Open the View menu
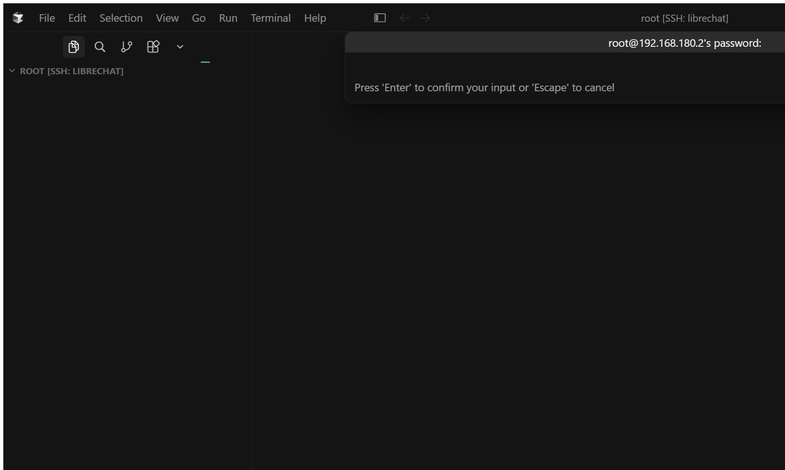The width and height of the screenshot is (785, 470). click(167, 18)
